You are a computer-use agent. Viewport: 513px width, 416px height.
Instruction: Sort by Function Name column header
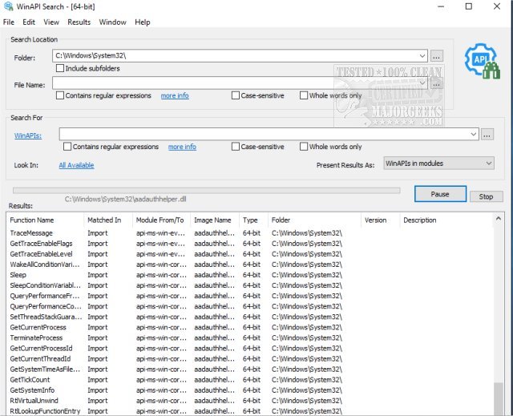pyautogui.click(x=45, y=220)
